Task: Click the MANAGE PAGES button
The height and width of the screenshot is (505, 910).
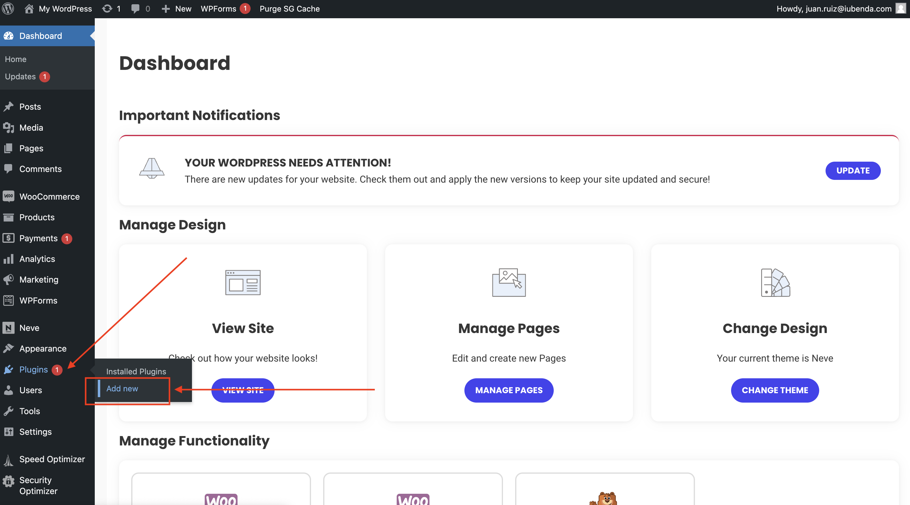Action: click(x=509, y=390)
